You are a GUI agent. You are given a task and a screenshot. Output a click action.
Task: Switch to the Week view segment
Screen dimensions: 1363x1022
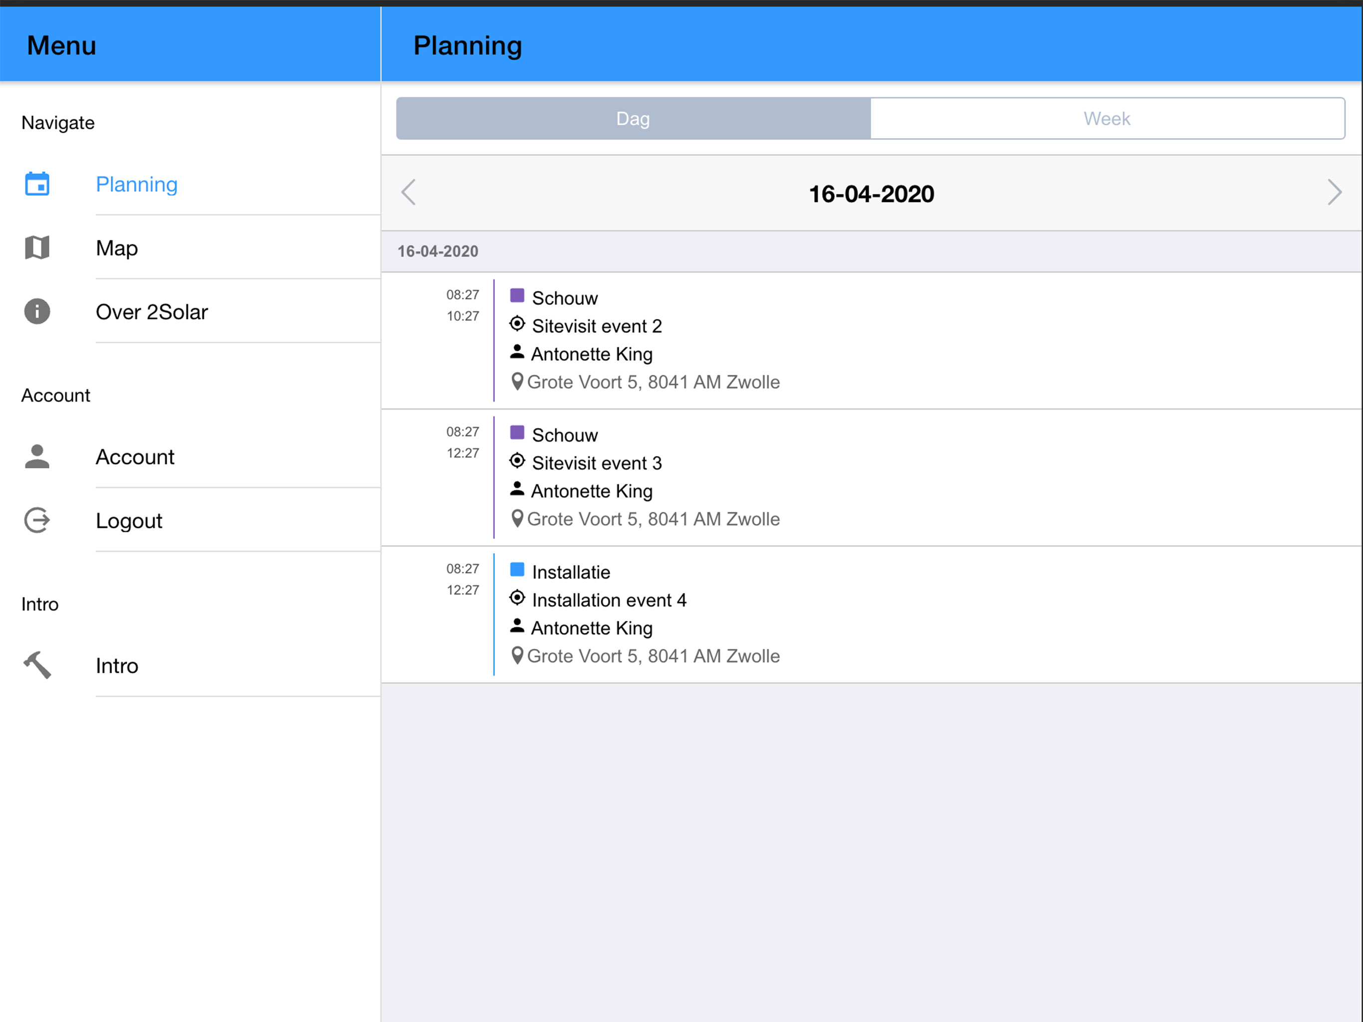[1107, 118]
